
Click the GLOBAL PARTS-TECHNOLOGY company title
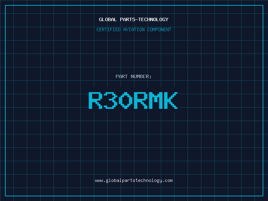pos(134,19)
